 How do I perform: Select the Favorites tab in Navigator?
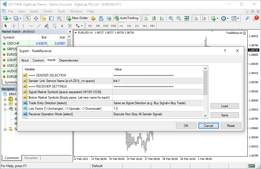tap(31, 158)
